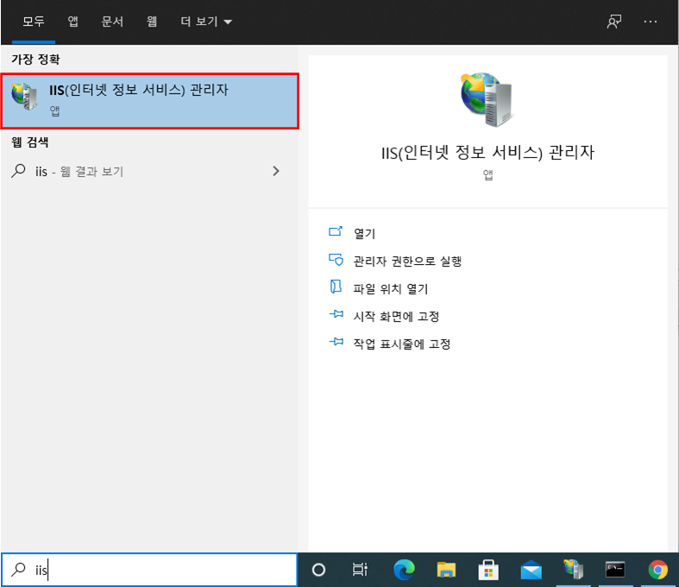Viewport: 679px width, 587px height.
Task: Click the IIS(인터넷 정보 서비스) 관리자 title in preview
Action: pyautogui.click(x=487, y=153)
